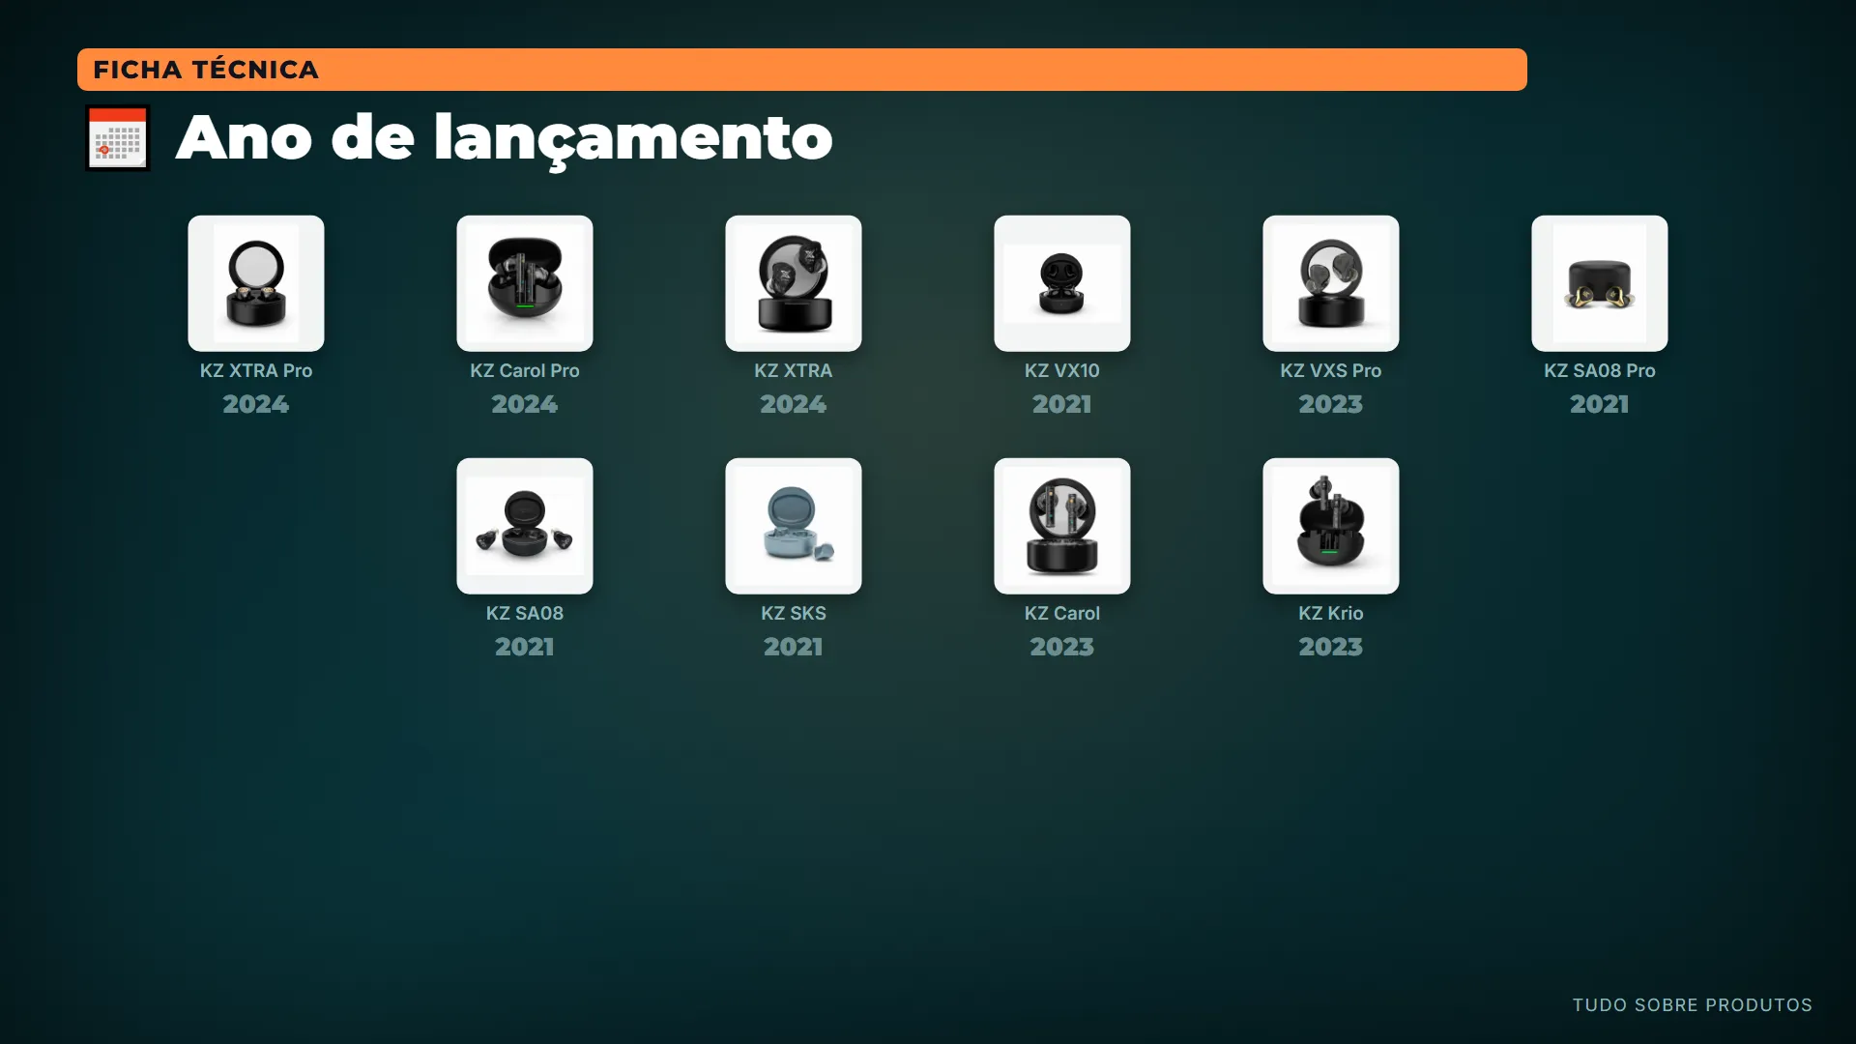Select the KZ VX10 product image

point(1062,283)
